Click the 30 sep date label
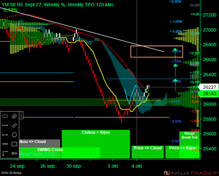219x176 pixels. click(x=74, y=166)
